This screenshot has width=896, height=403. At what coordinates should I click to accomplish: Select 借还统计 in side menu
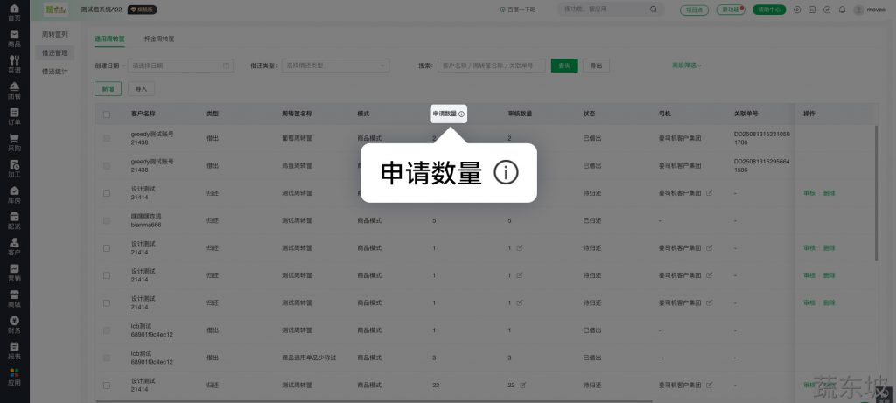(x=55, y=71)
